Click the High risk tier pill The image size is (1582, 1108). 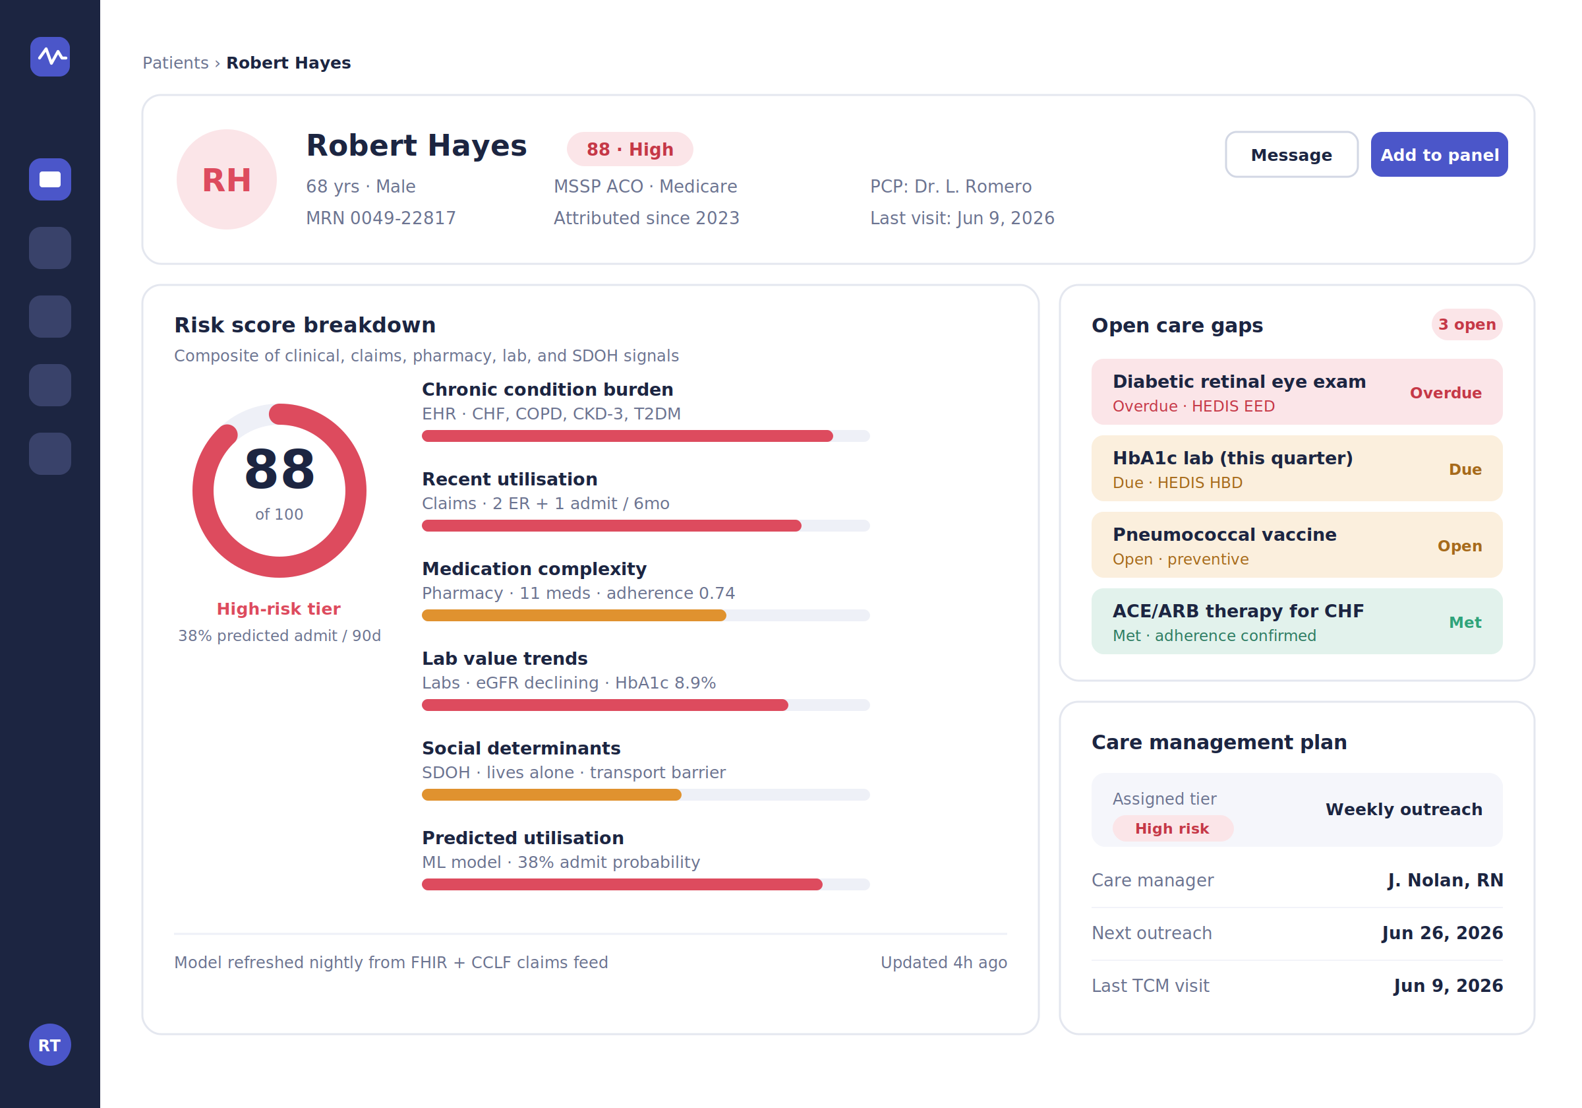[x=1172, y=828]
